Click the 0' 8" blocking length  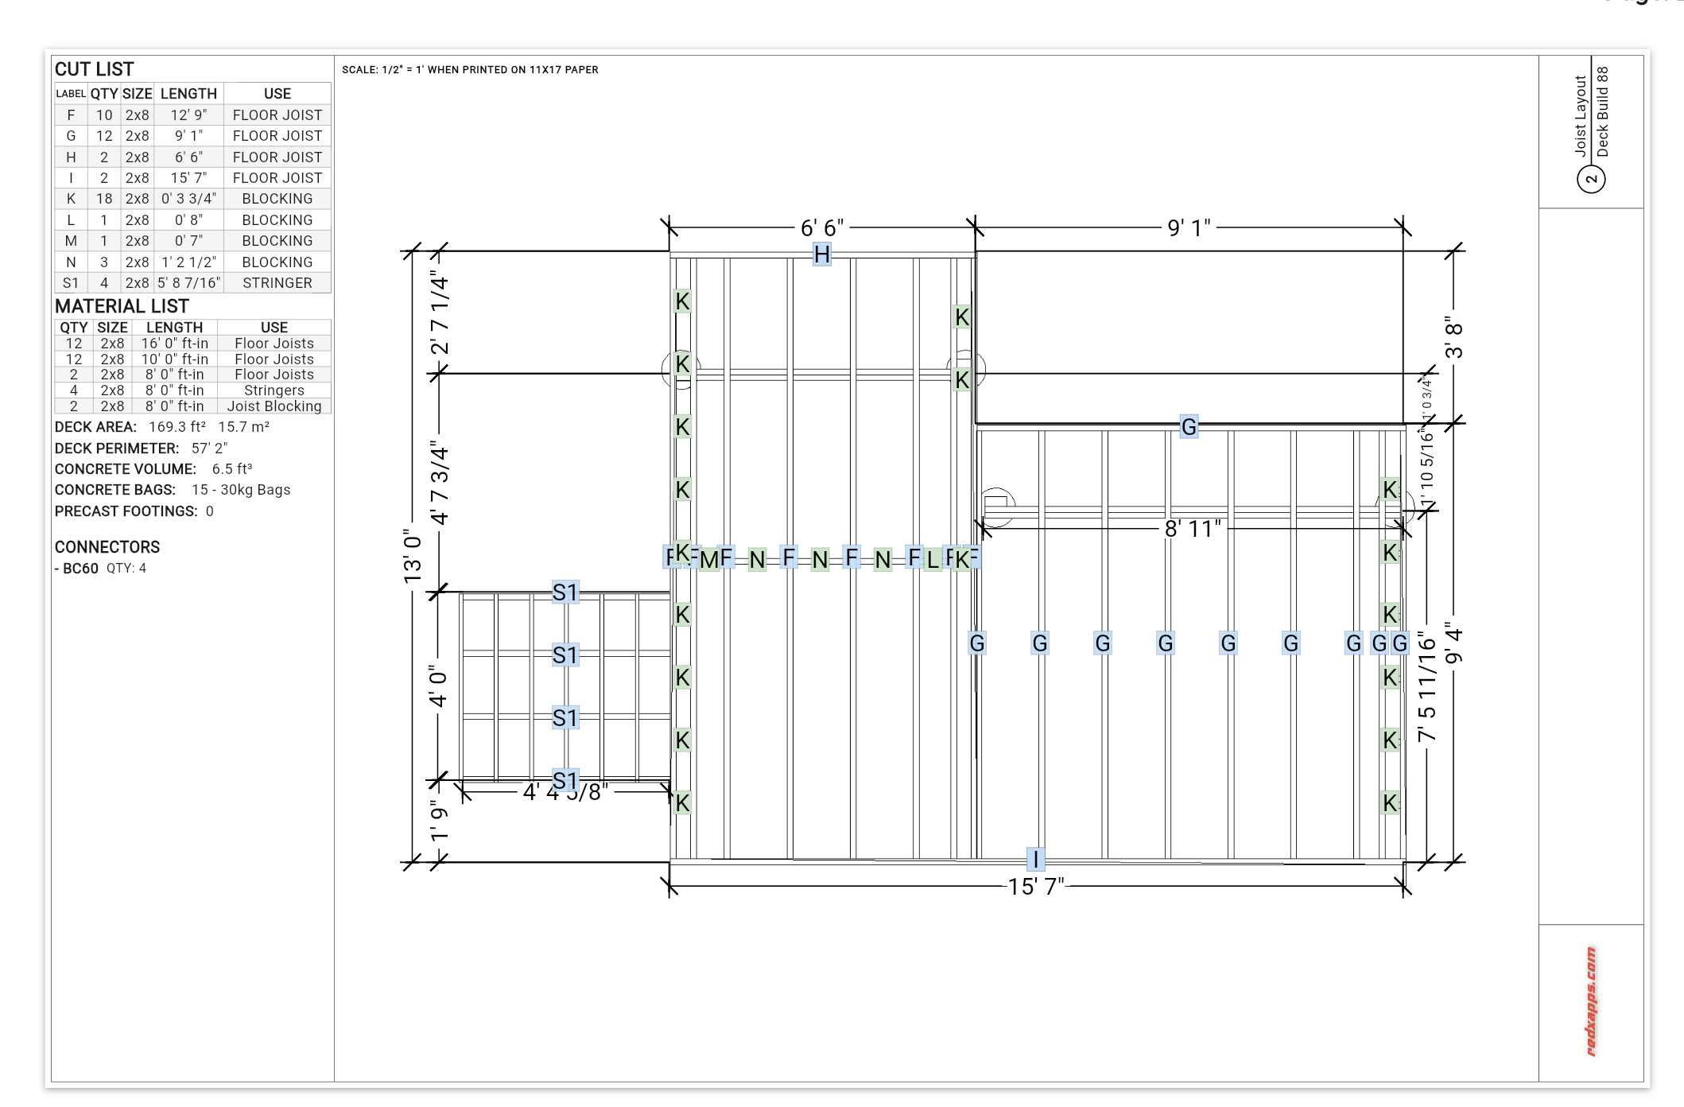point(188,219)
